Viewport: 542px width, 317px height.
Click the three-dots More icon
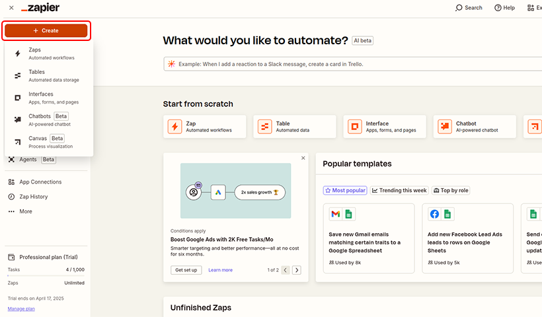pyautogui.click(x=11, y=211)
